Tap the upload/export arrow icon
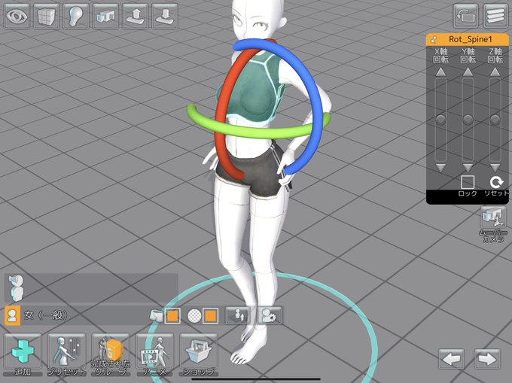 click(136, 16)
